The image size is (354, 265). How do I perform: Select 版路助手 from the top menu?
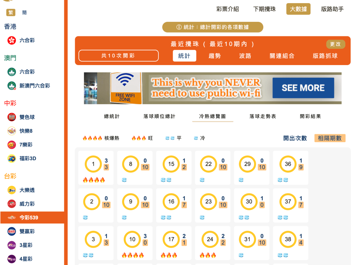tap(332, 9)
